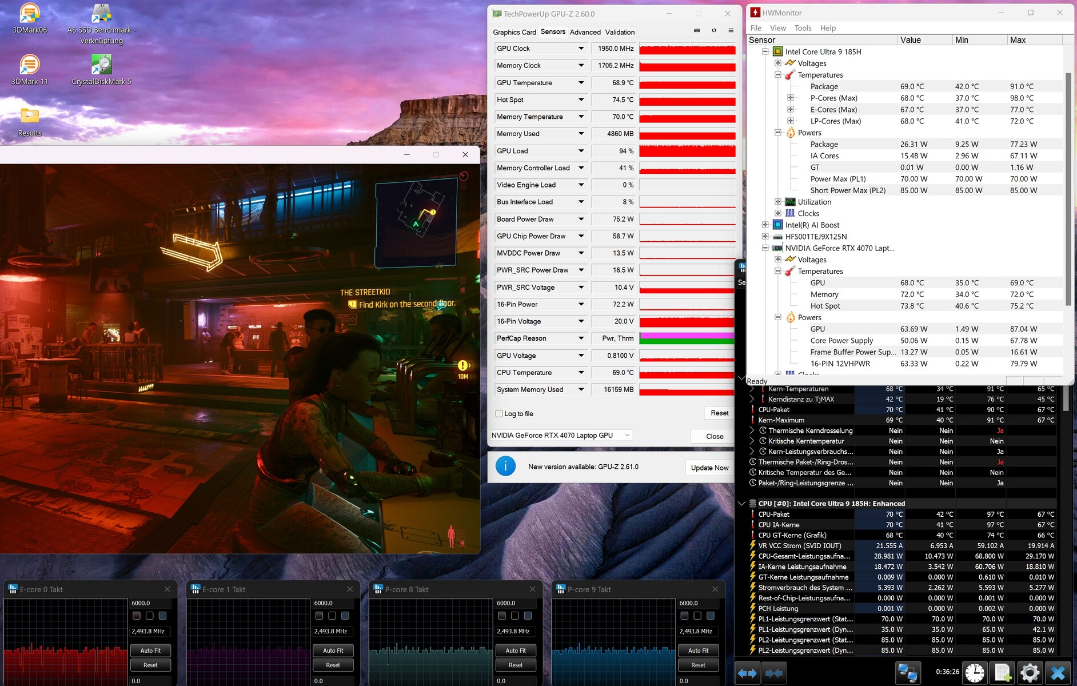The height and width of the screenshot is (686, 1077).
Task: Click HWiNFO network monitors icon
Action: (x=908, y=673)
